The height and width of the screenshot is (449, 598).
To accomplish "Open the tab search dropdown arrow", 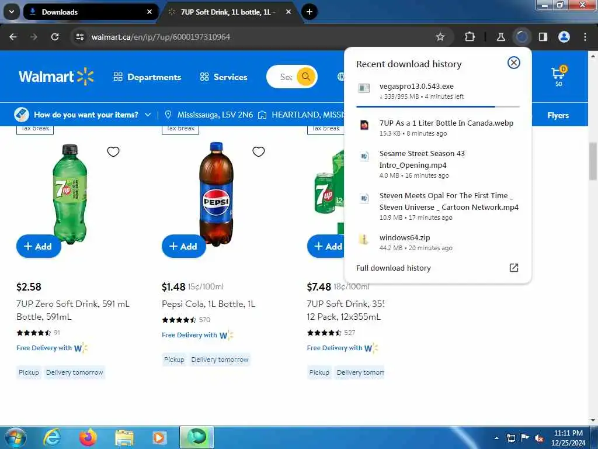I will pos(12,12).
